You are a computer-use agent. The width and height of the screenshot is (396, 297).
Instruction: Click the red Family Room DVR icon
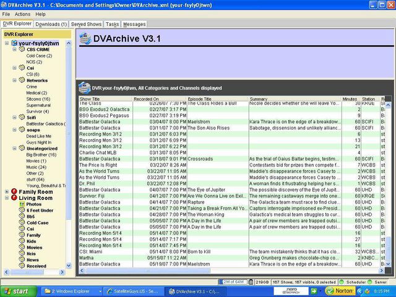point(14,191)
